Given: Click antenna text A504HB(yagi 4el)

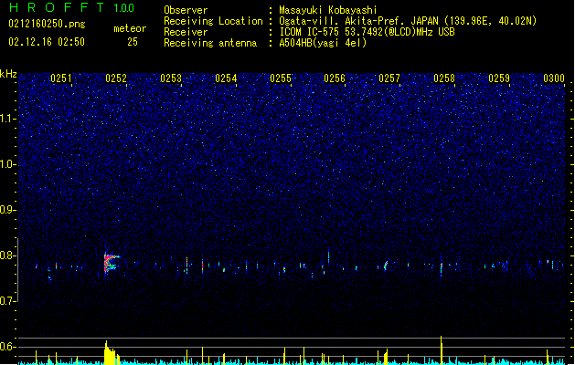Looking at the screenshot, I should coord(323,43).
